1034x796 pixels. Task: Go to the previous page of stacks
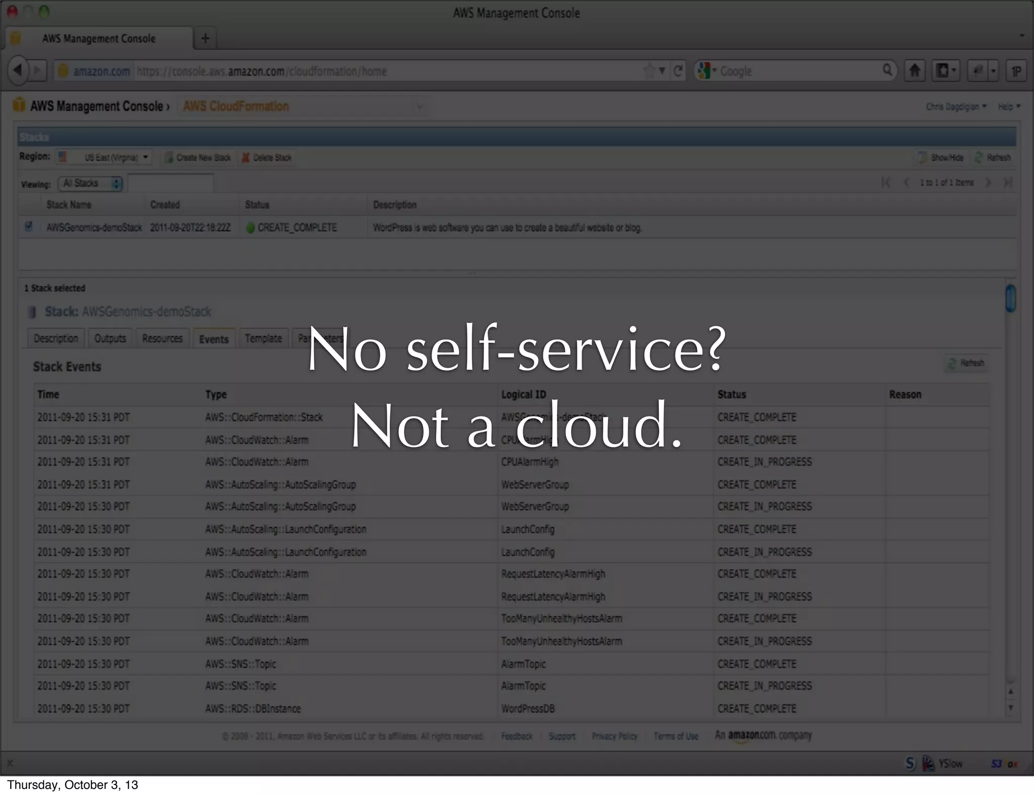[x=906, y=182]
